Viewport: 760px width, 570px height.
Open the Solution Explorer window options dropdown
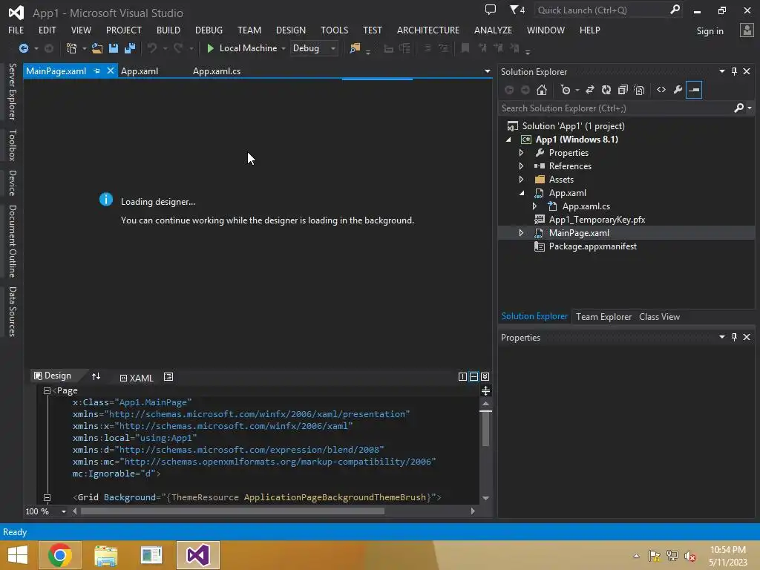721,71
